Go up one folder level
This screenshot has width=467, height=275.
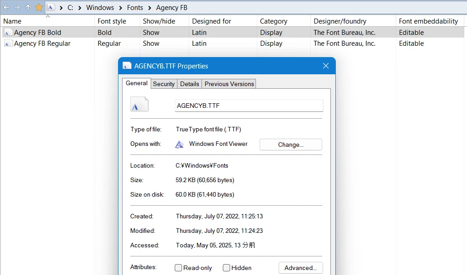[x=28, y=7]
